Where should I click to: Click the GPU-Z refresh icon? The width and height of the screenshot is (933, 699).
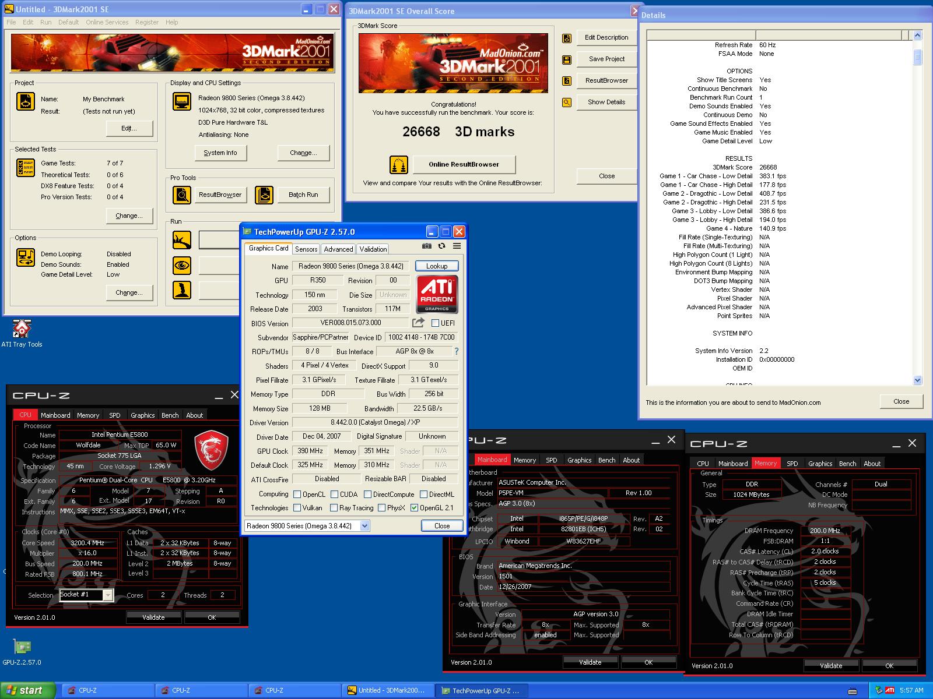441,246
